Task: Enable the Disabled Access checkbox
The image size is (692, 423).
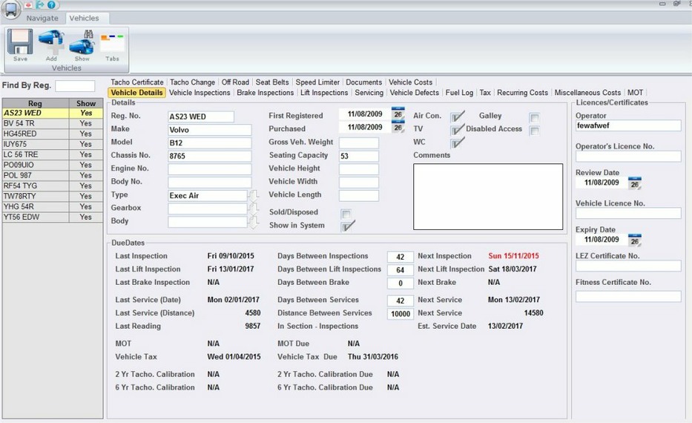Action: coord(535,131)
